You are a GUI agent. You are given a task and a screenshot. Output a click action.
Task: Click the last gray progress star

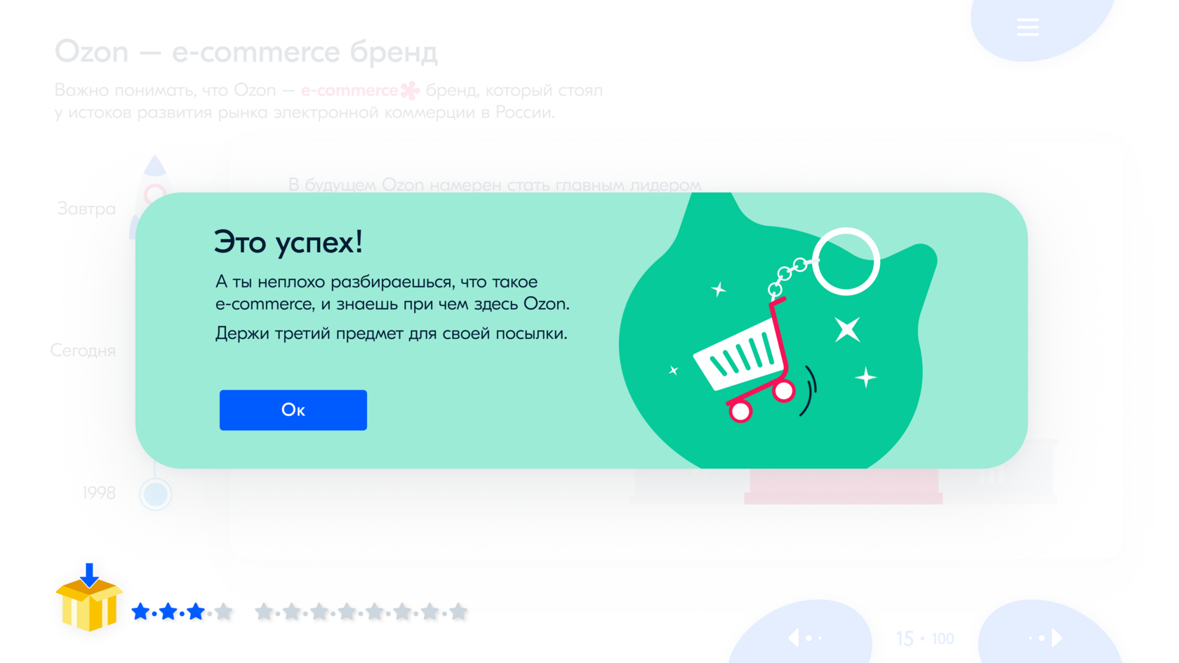coord(458,612)
